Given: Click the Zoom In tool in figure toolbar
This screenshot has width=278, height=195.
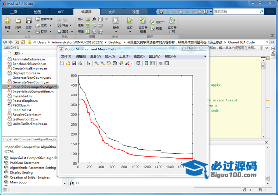Looking at the screenshot, I should [x=96, y=63].
